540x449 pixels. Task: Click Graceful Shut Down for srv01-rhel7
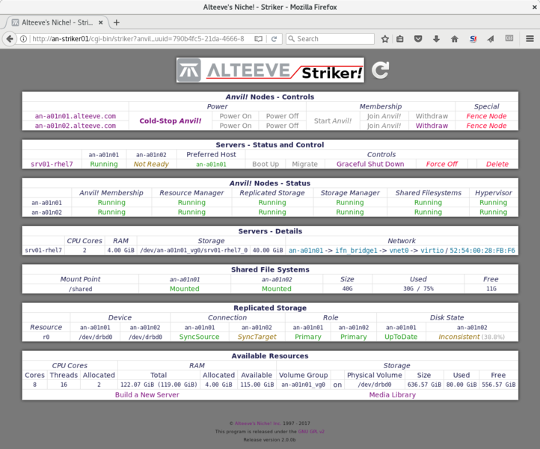coord(369,164)
